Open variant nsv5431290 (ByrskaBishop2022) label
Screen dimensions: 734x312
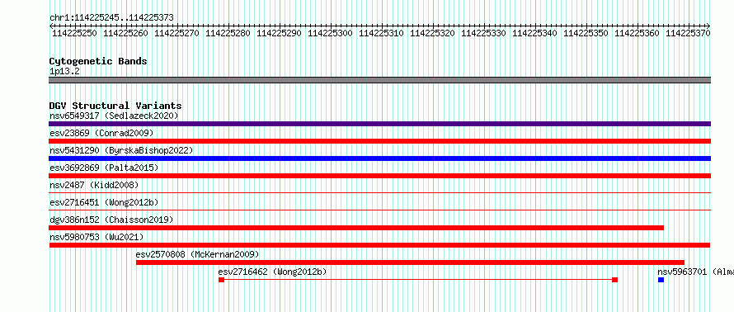[x=121, y=150]
